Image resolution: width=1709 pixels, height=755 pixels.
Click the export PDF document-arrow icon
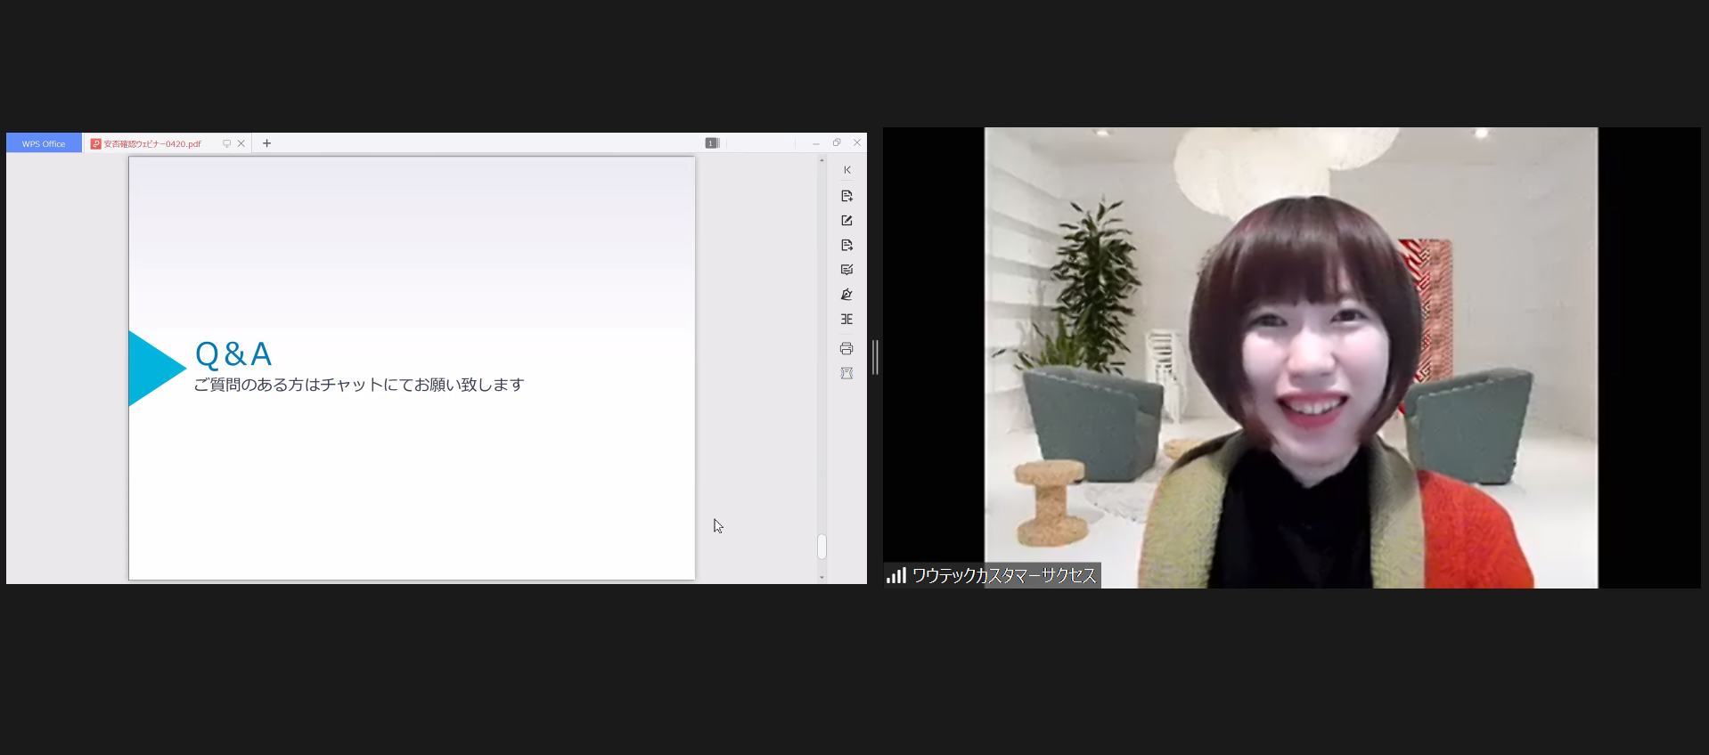click(846, 245)
